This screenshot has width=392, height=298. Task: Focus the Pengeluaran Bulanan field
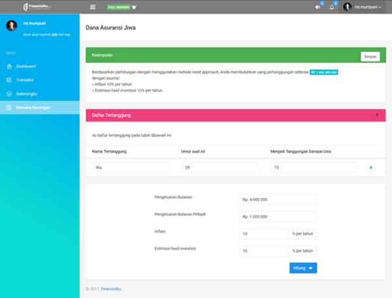(x=278, y=200)
